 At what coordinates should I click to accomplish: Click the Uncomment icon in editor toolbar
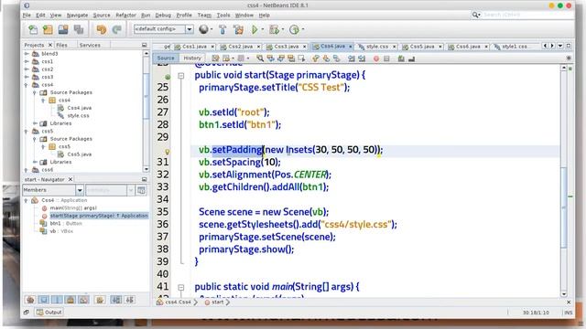point(411,58)
